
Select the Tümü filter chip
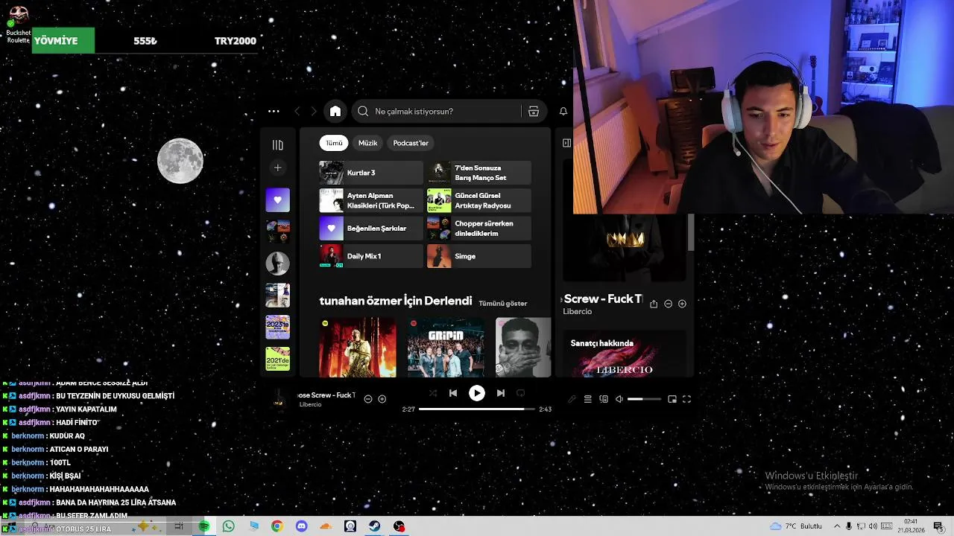coord(334,143)
